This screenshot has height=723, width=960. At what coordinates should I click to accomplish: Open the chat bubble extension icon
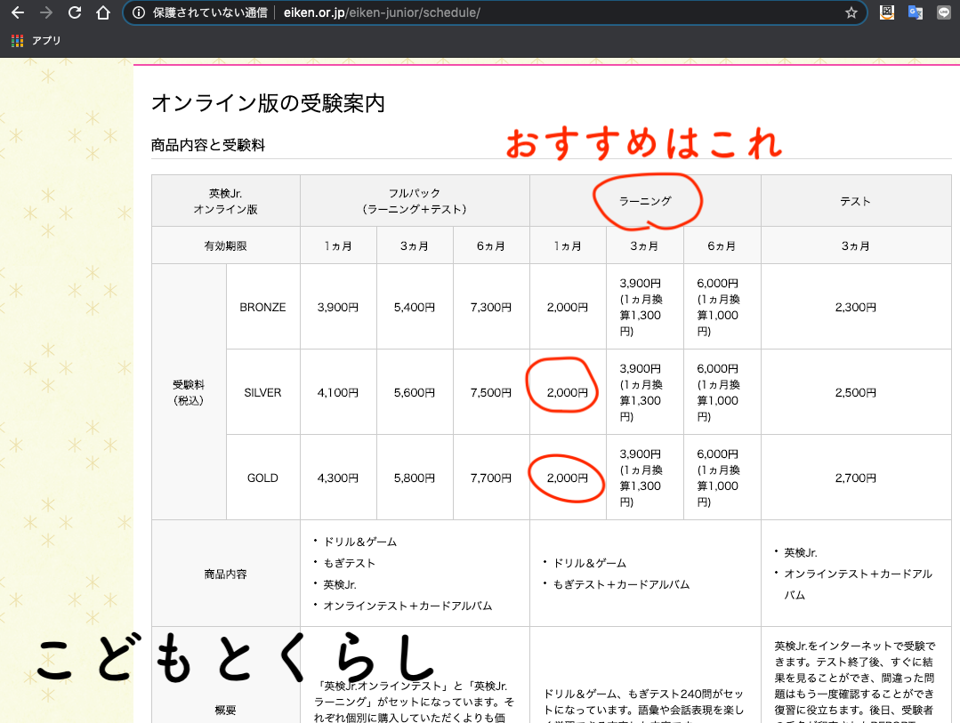tap(944, 12)
